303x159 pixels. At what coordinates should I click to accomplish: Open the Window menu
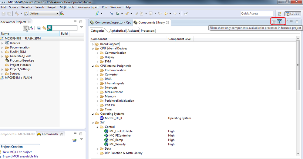116,7
